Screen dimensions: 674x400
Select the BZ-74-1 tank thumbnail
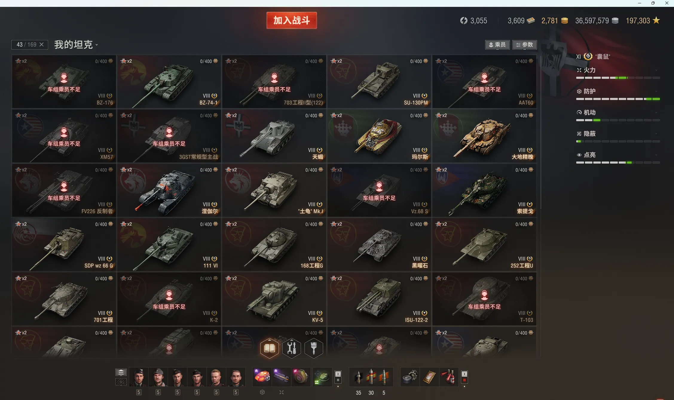point(169,81)
